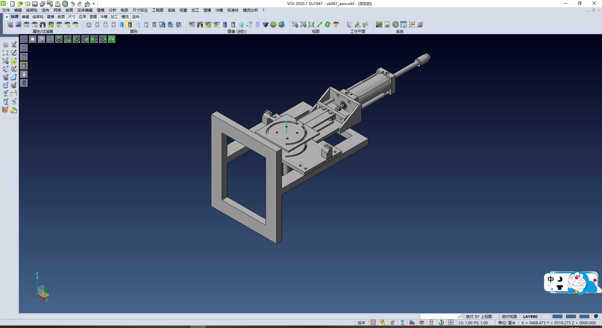Click the 绝对视图 status bar button
Image resolution: width=602 pixels, height=328 pixels.
coord(509,316)
